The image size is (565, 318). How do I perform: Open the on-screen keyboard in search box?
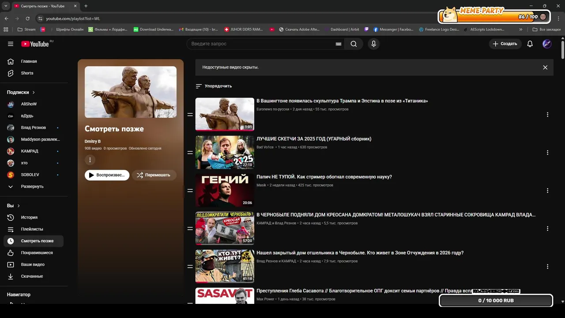click(x=339, y=44)
